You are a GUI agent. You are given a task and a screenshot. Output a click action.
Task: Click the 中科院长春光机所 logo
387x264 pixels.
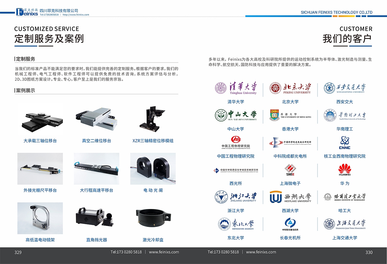[290, 224]
